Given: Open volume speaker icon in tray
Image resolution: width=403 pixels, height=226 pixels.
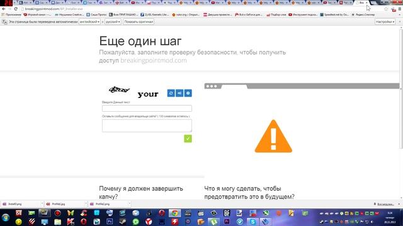Looking at the screenshot, I should (372, 222).
